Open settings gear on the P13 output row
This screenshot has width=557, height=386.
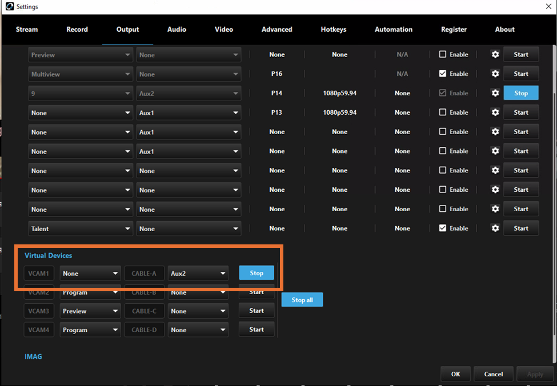coord(495,112)
